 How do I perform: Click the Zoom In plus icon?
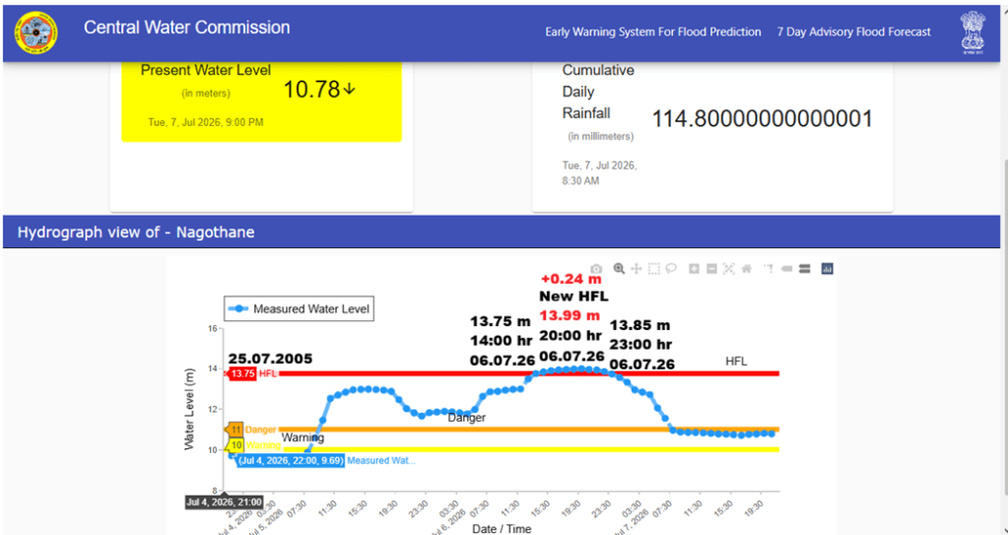tap(694, 269)
